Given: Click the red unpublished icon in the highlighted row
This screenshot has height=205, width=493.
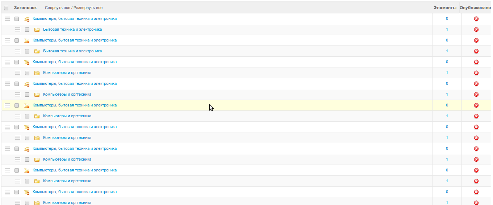Looking at the screenshot, I should [x=476, y=105].
